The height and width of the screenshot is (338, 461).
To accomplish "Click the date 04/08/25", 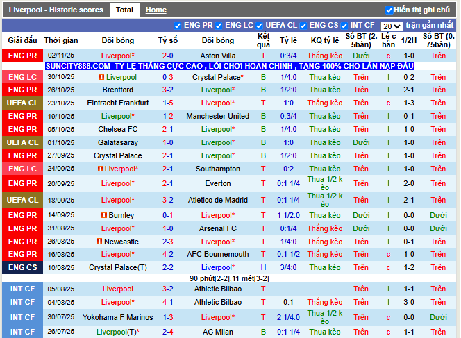I will [x=61, y=302].
